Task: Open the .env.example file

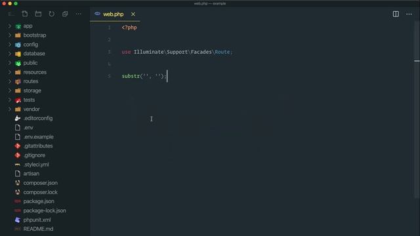Action: click(x=38, y=137)
